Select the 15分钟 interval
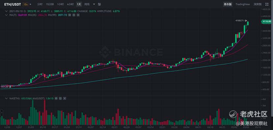This screenshot has height=130, width=273. click(x=50, y=4)
